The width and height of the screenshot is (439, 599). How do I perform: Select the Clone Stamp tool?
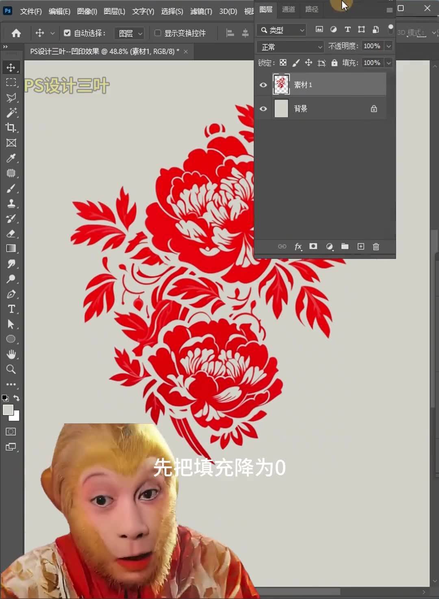[11, 204]
